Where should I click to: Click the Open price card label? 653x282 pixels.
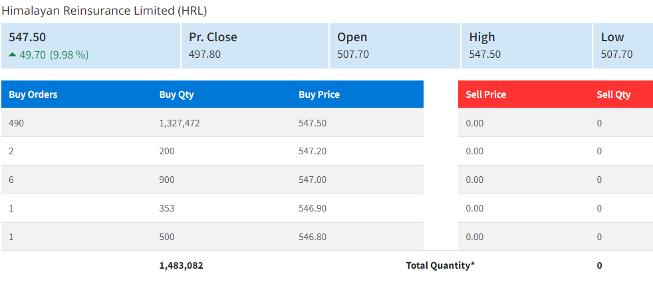pos(352,37)
